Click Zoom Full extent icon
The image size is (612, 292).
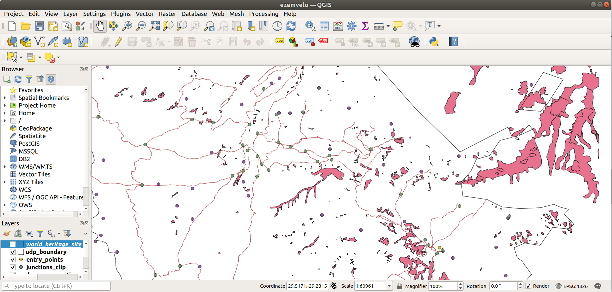click(x=154, y=26)
